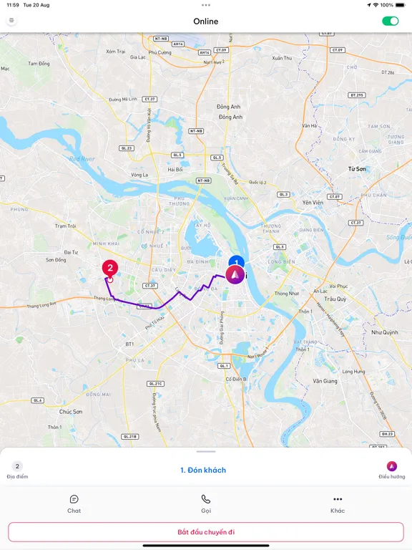This screenshot has width=412, height=550.
Task: Tap the Online title in header
Action: (x=206, y=21)
